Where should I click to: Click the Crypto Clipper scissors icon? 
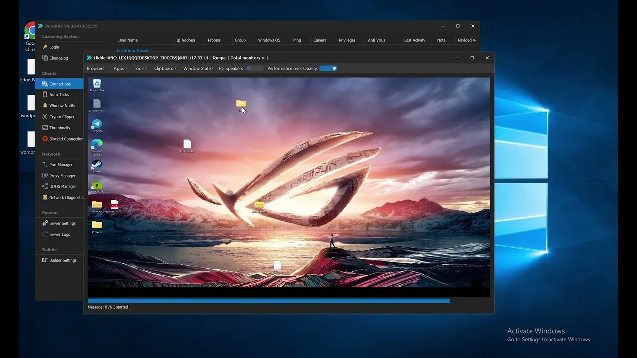click(x=45, y=116)
